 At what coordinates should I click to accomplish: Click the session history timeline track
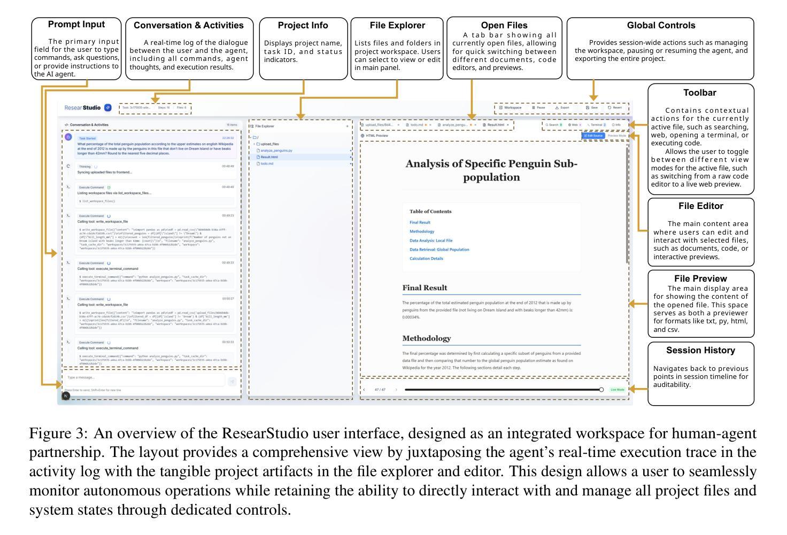503,390
